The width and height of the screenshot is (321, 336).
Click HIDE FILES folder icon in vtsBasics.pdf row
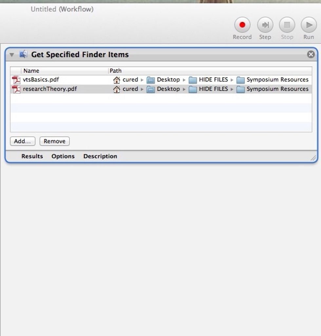tap(193, 80)
